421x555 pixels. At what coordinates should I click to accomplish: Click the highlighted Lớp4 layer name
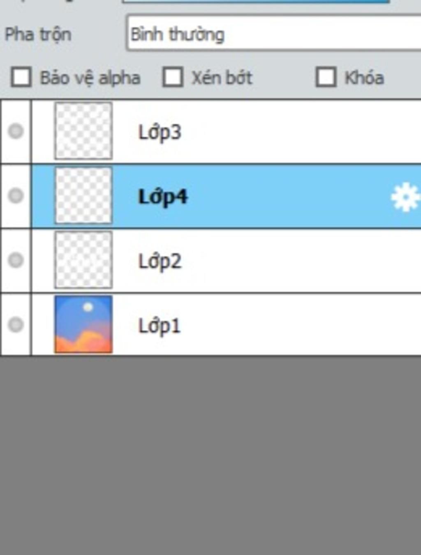[x=163, y=197]
